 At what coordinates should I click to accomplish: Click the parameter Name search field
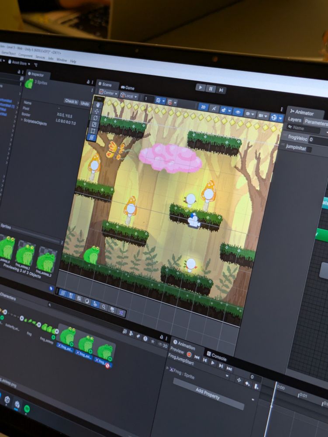coord(304,128)
